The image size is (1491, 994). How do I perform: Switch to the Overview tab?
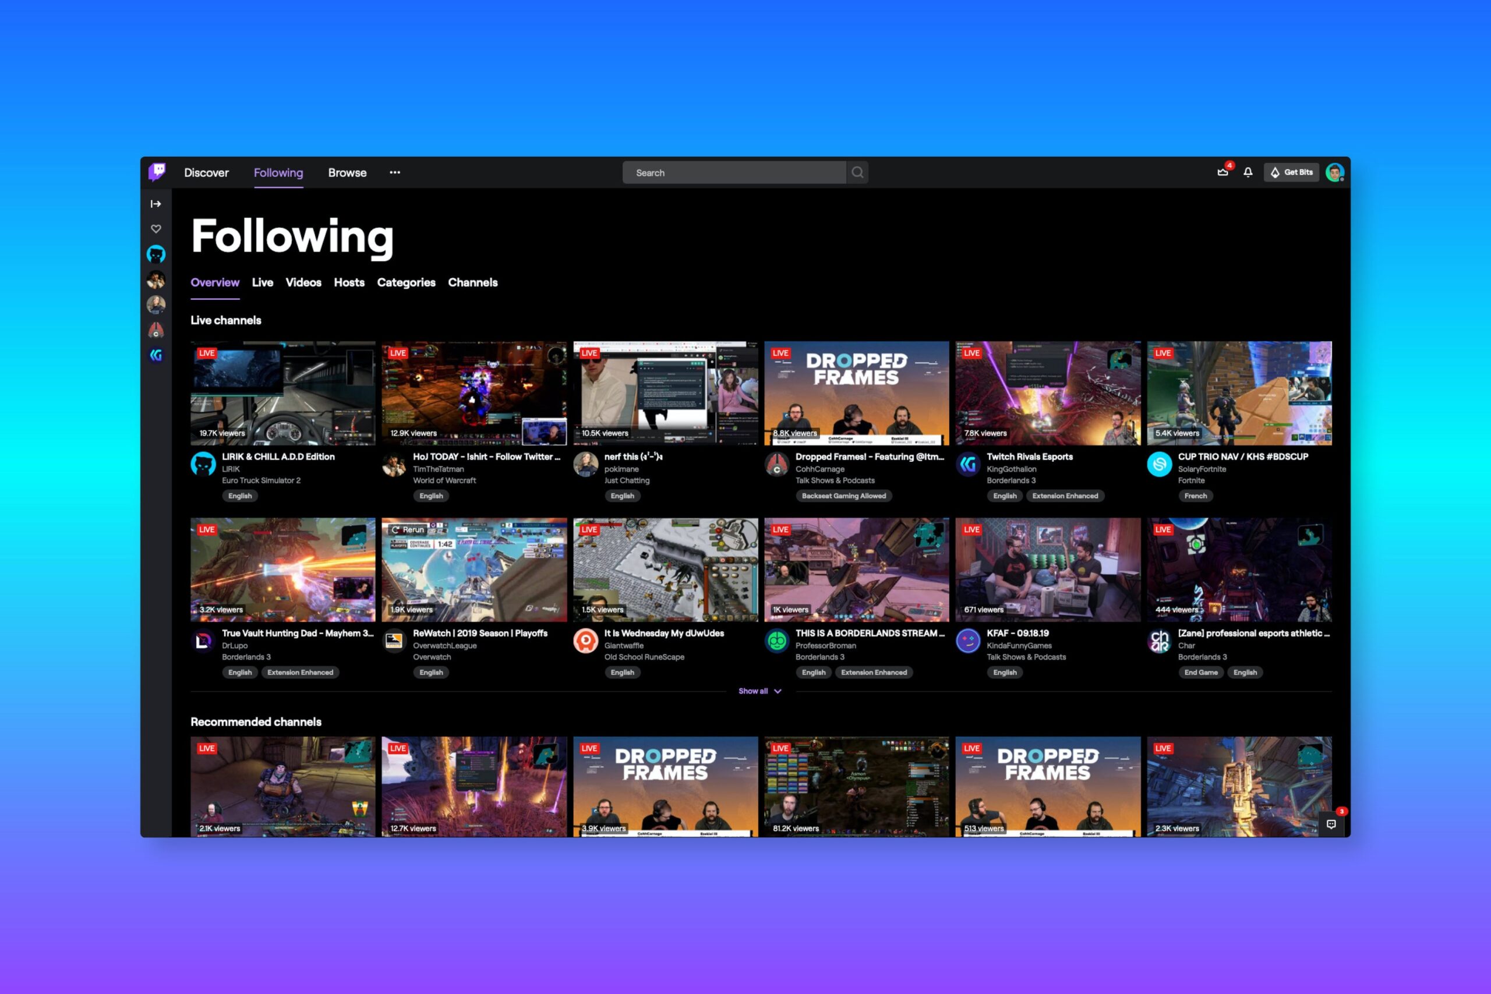click(x=215, y=283)
